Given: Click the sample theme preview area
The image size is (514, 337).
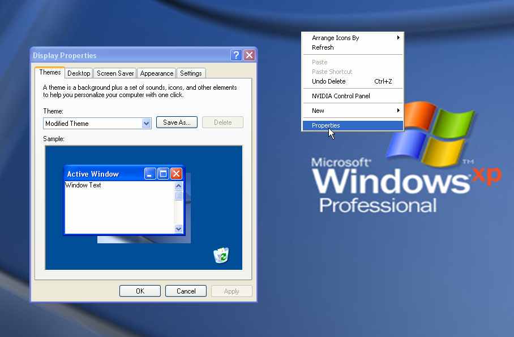Looking at the screenshot, I should click(x=144, y=208).
